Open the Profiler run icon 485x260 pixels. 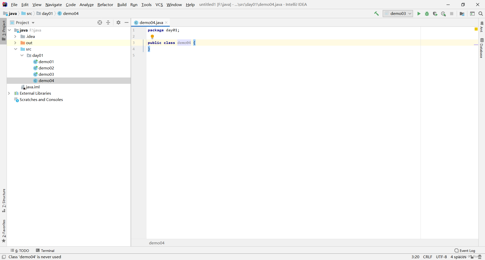tap(443, 14)
